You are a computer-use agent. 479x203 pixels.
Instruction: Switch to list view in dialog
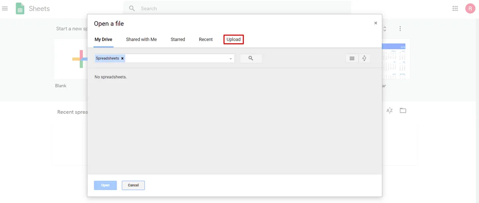[352, 58]
